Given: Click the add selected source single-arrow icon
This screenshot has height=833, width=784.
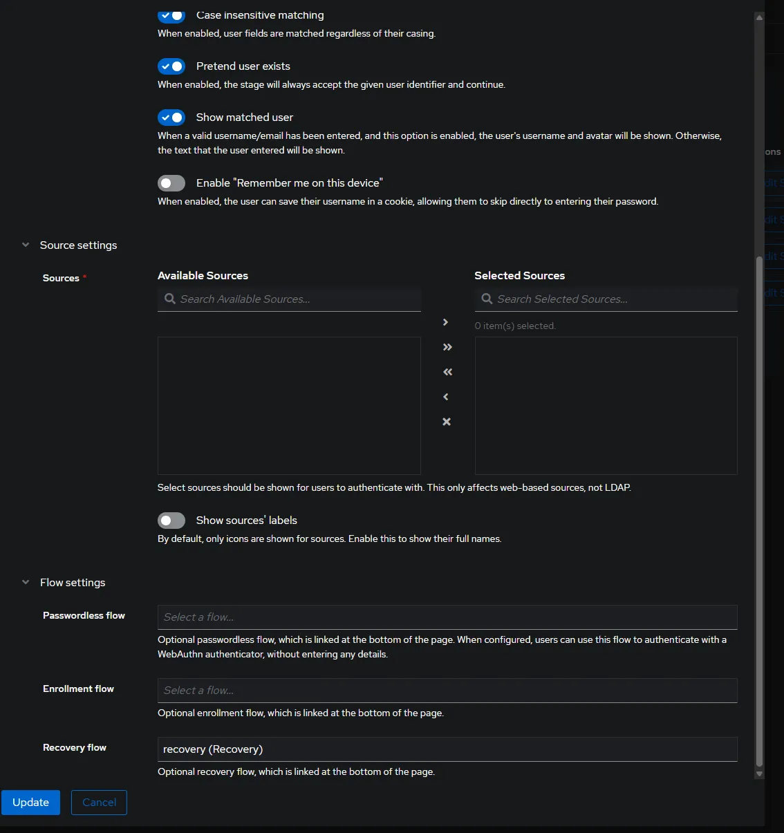Looking at the screenshot, I should tap(446, 322).
